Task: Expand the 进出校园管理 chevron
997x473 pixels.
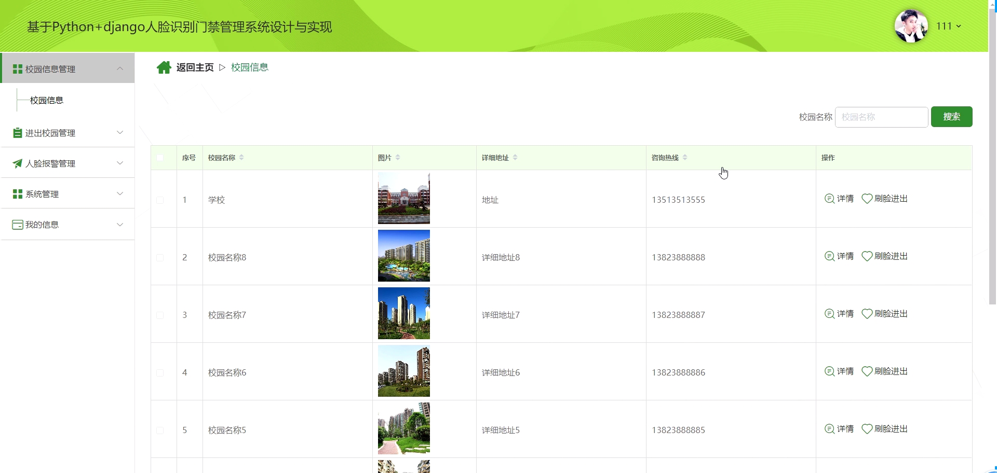Action: point(120,132)
